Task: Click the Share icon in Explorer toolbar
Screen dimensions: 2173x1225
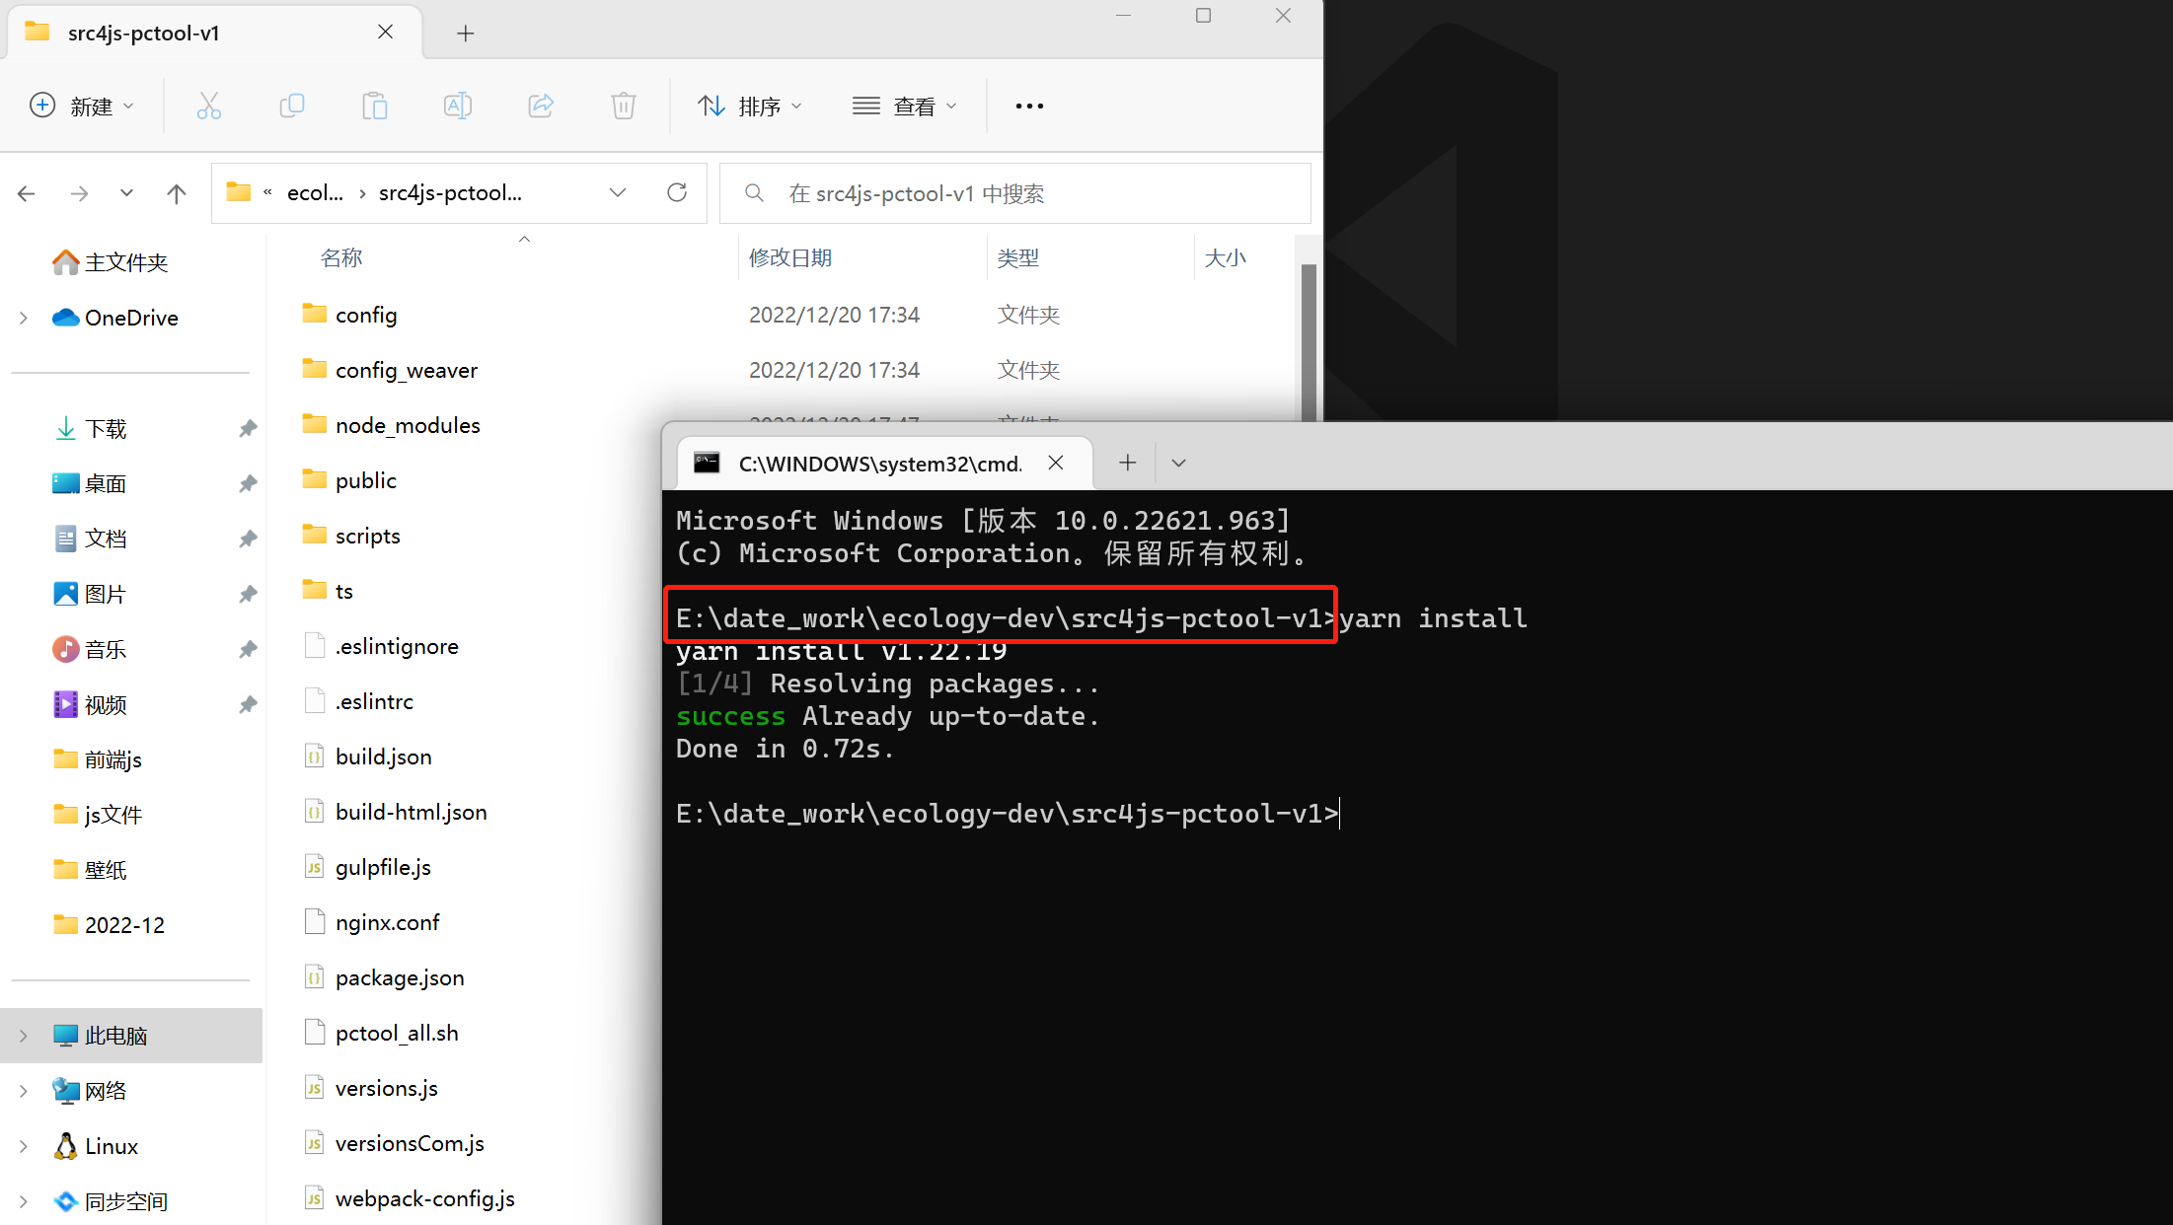Action: click(541, 106)
